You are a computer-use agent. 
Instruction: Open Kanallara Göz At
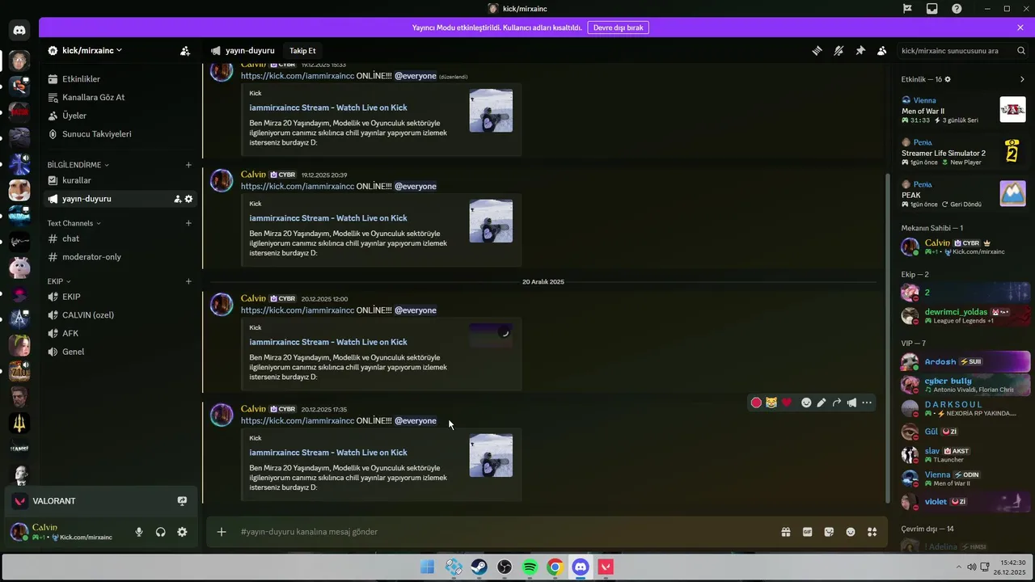click(x=120, y=97)
